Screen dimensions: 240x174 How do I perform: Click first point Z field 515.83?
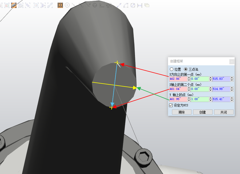click(x=221, y=79)
